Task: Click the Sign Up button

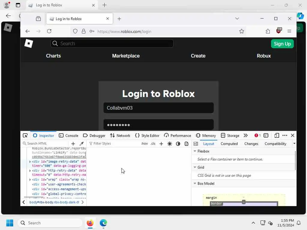Action: [282, 44]
